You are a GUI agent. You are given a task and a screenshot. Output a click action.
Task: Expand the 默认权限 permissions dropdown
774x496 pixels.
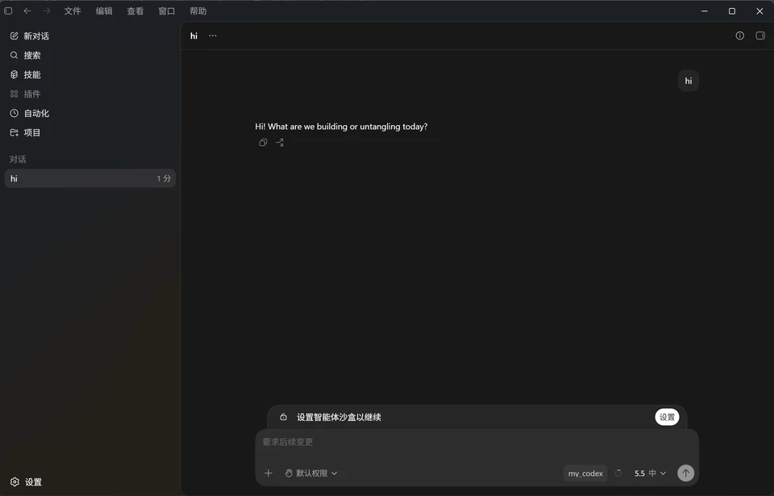pyautogui.click(x=311, y=473)
